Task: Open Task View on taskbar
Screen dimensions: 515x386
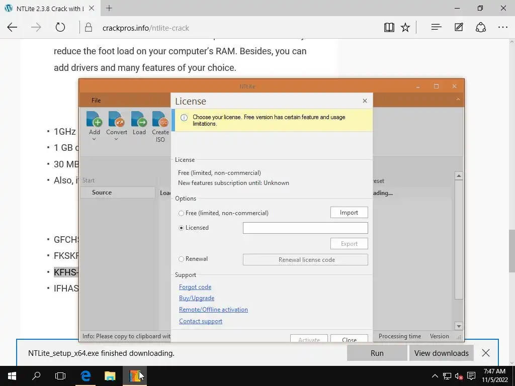Action: (x=60, y=376)
